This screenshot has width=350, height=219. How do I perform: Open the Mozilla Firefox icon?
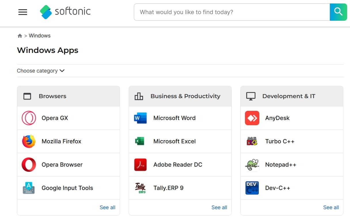pos(29,141)
